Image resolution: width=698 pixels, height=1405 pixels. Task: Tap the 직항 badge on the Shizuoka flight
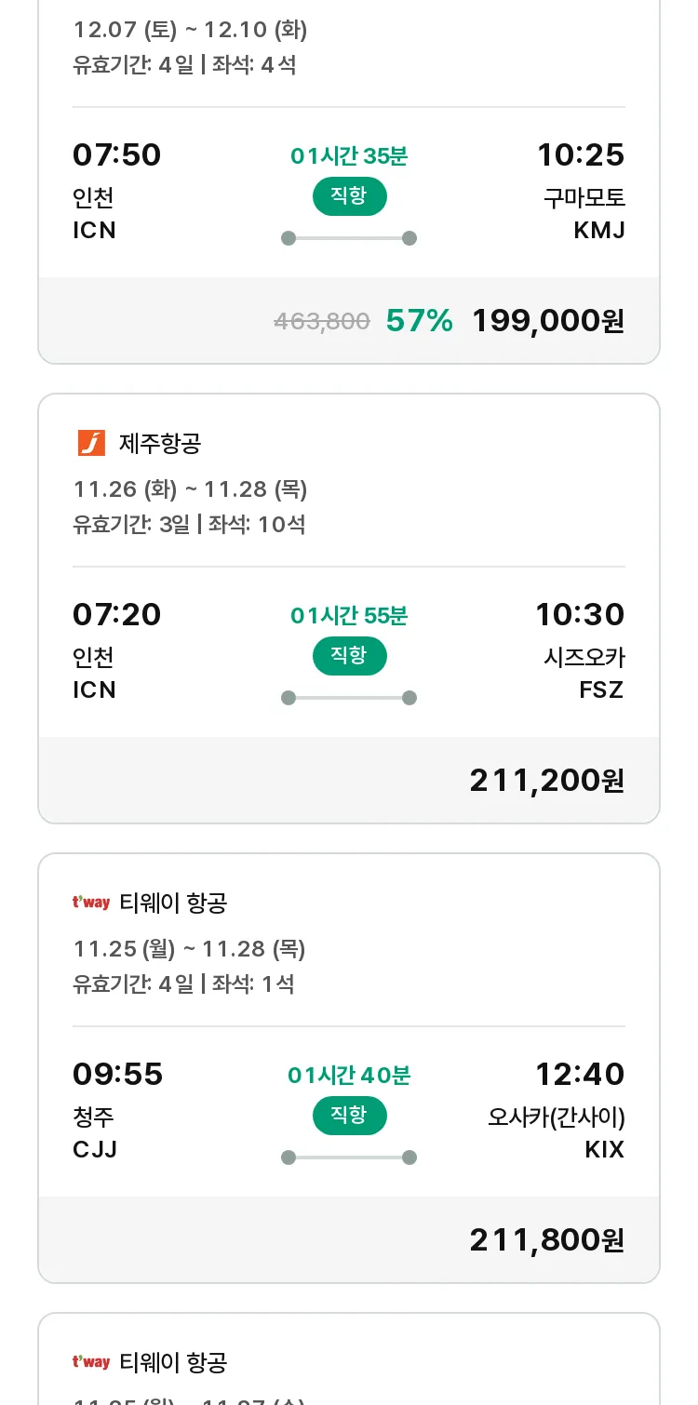point(349,656)
